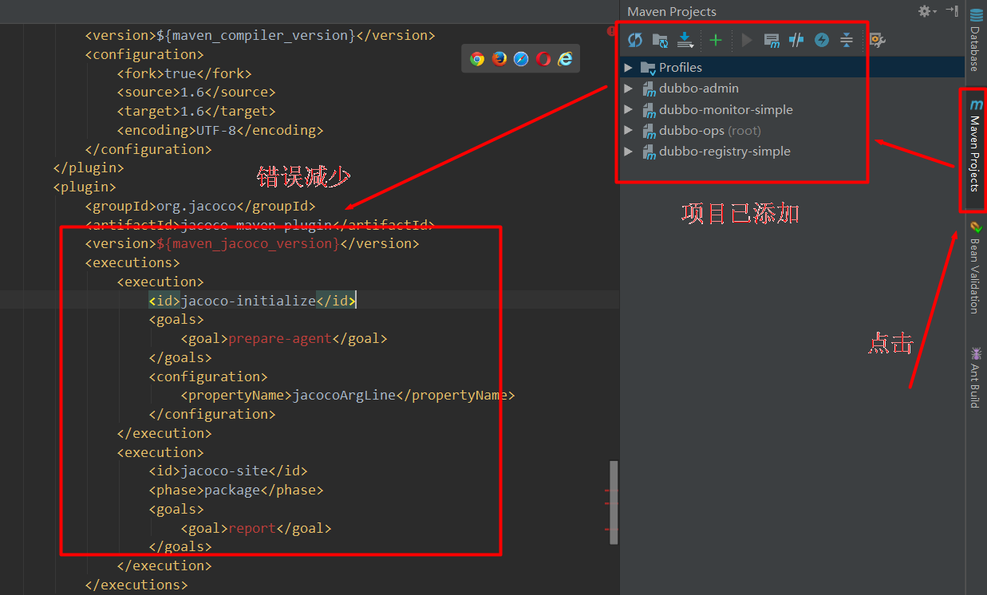Image resolution: width=987 pixels, height=595 pixels.
Task: Click org.jacoco groupId text
Action: tap(196, 206)
